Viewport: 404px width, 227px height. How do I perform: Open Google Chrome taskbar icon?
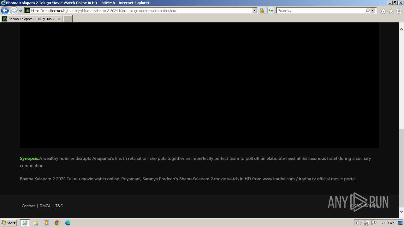(57, 223)
